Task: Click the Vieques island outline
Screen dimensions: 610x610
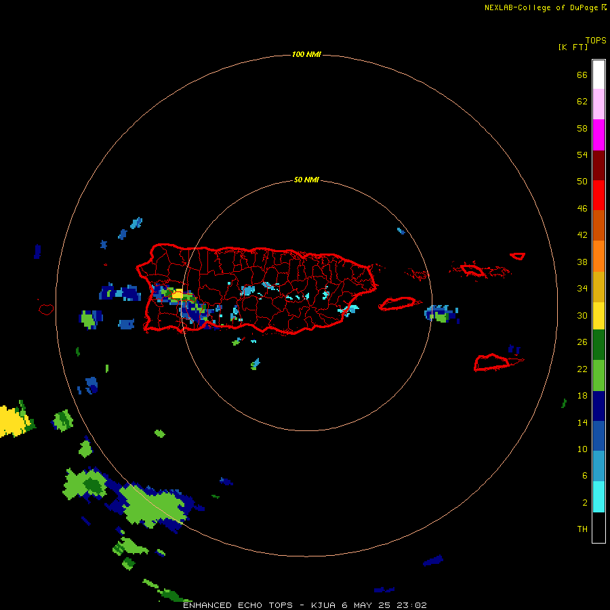Action: click(399, 304)
